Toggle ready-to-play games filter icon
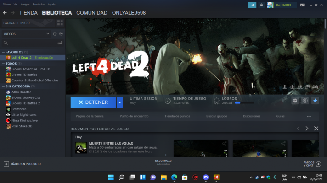 (61, 34)
